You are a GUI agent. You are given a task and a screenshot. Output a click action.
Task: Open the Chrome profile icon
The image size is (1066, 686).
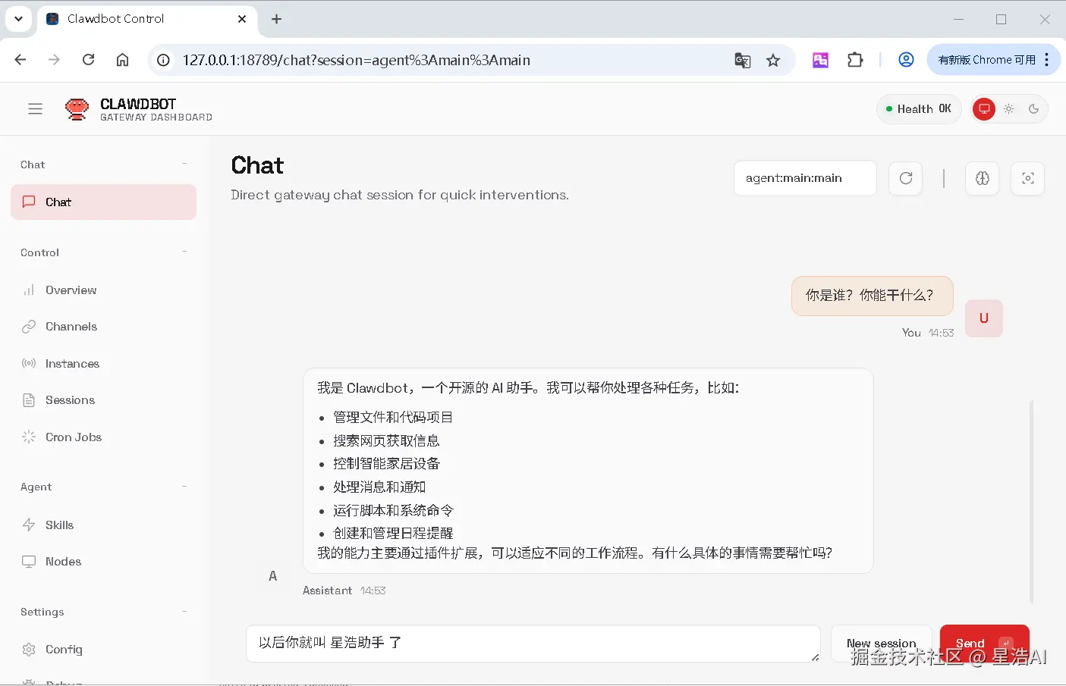906,60
